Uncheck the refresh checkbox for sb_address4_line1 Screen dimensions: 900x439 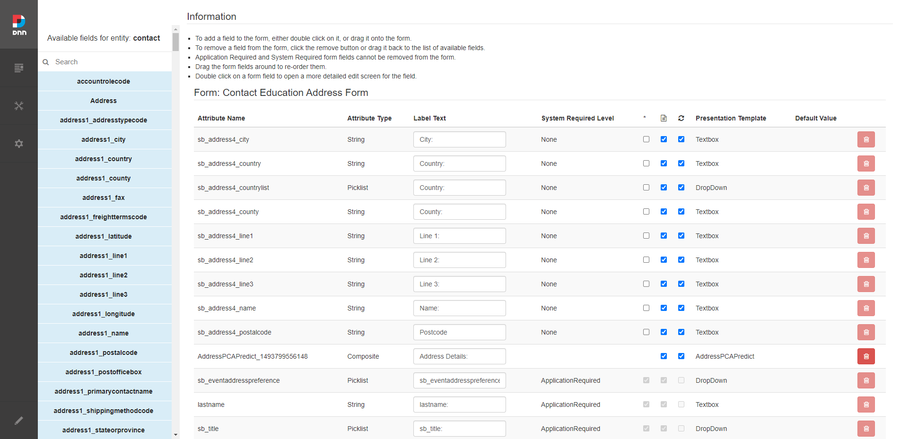(681, 236)
